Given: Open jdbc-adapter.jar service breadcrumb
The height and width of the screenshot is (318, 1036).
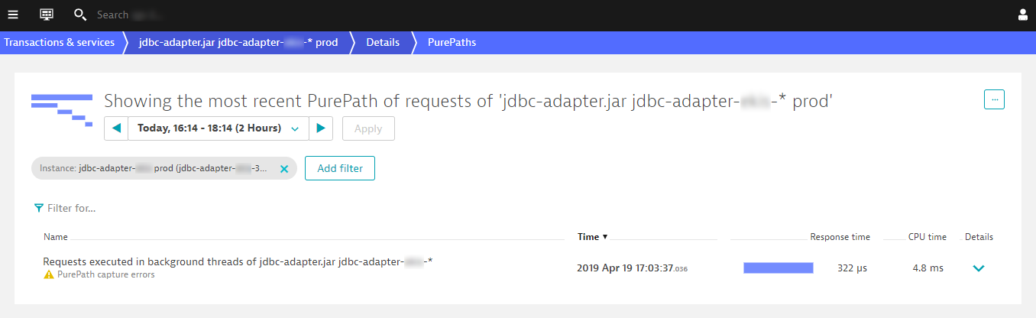Looking at the screenshot, I should point(238,43).
